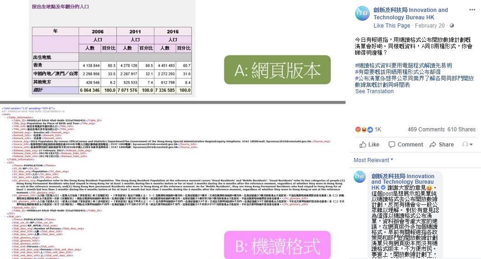Click the post text beginning 今日有報道指
The height and width of the screenshot is (259, 481).
click(x=413, y=46)
